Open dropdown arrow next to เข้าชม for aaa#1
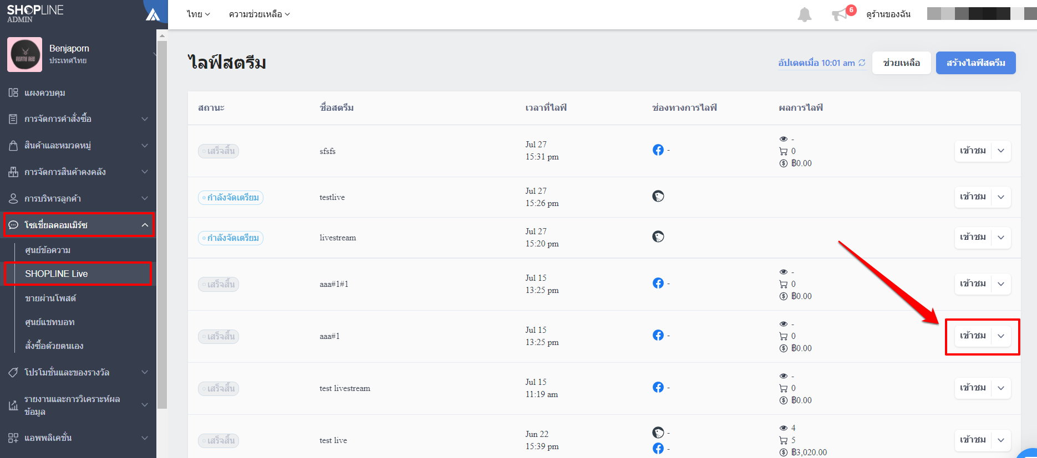Image resolution: width=1037 pixels, height=458 pixels. coord(1001,336)
